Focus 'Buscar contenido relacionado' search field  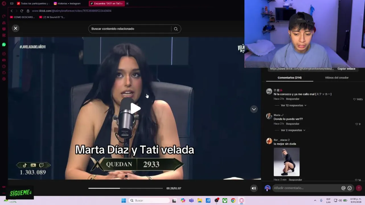click(x=130, y=29)
